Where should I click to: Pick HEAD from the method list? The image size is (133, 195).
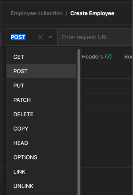pos(41,143)
